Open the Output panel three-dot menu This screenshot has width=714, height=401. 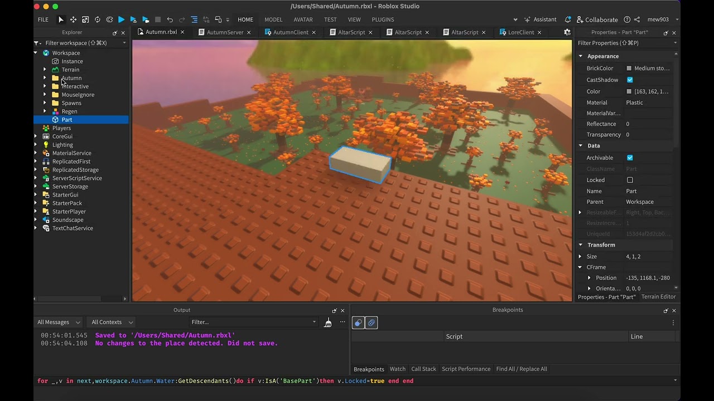[342, 322]
